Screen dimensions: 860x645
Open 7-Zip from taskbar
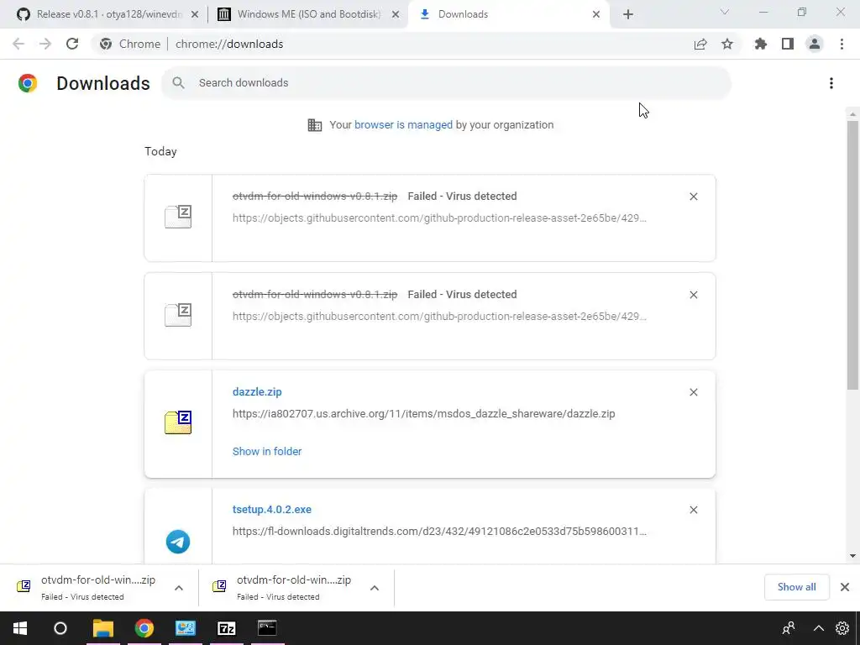click(227, 628)
